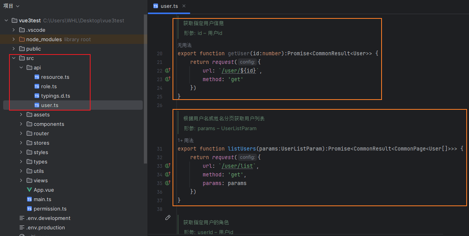
Task: Expand the types folder
Action: click(21, 162)
